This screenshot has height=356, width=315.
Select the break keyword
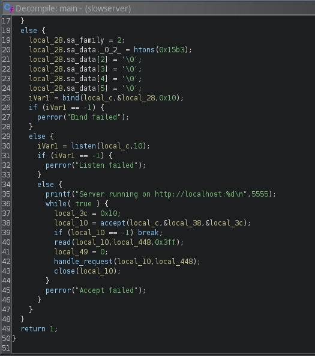coord(148,233)
